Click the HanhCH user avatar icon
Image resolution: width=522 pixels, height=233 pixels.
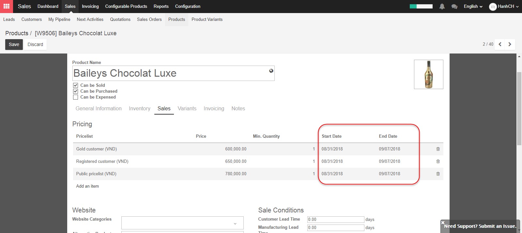click(x=493, y=7)
